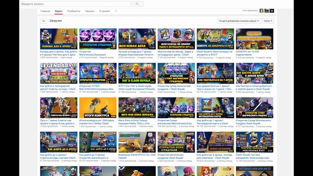Open the По дате добавления sort dropdown
Screen dimensions: 313x176
239,21
